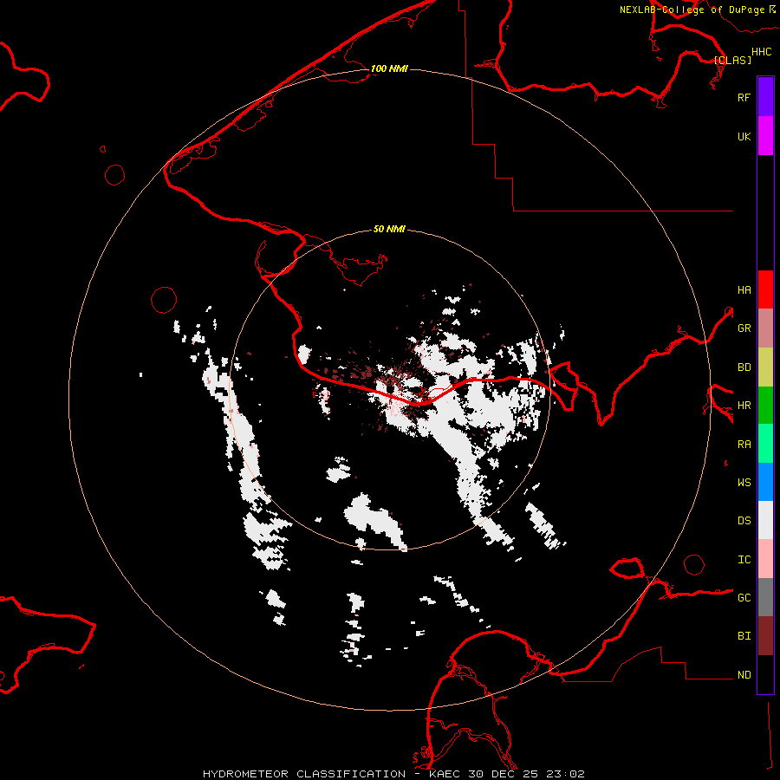The height and width of the screenshot is (780, 780).
Task: Click the RF purple legend swatch
Action: [x=765, y=97]
